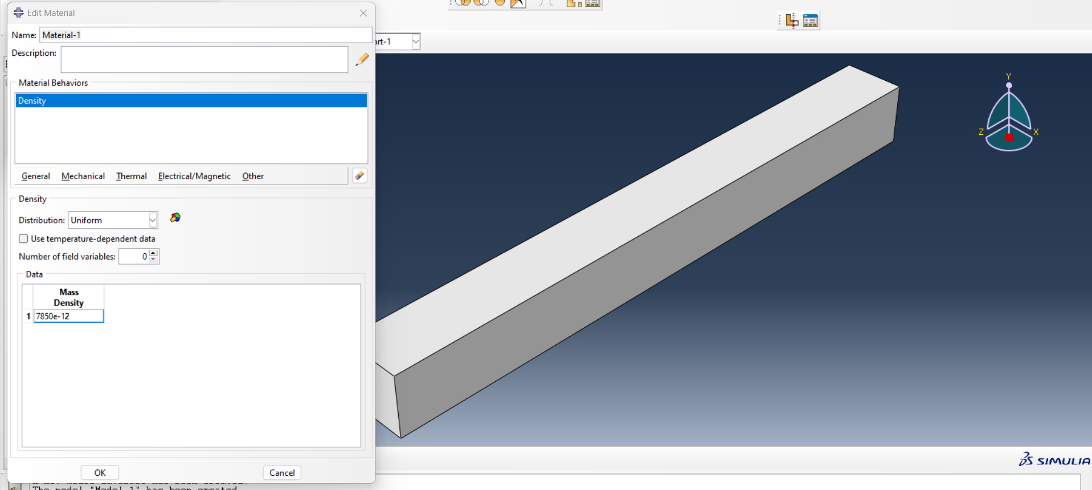The height and width of the screenshot is (490, 1092).
Task: Enable Use temperature-dependent data checkbox
Action: point(23,238)
